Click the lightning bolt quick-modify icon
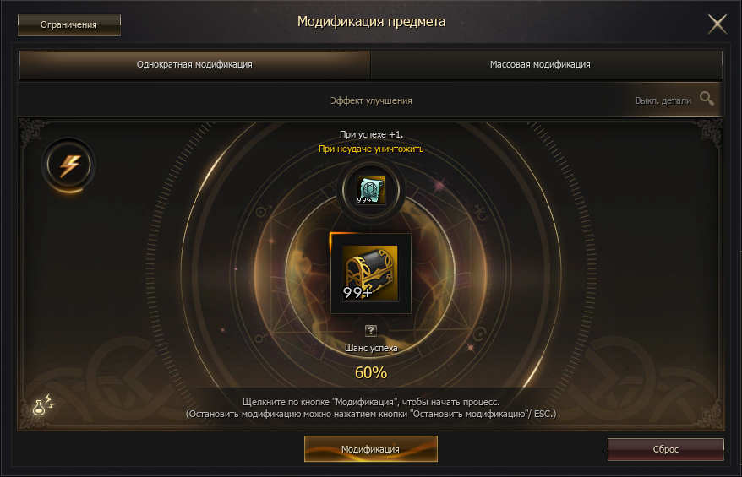 point(69,165)
